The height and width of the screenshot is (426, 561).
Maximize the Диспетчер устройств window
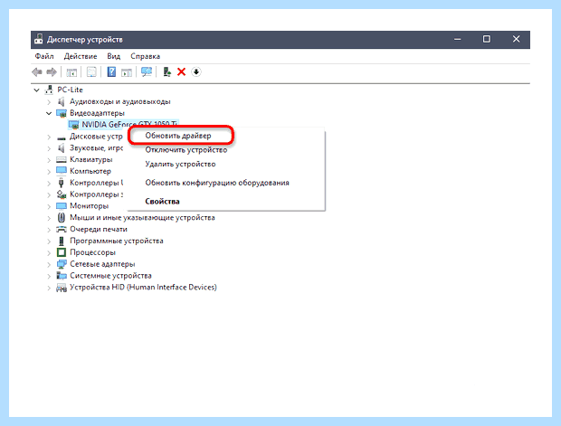(x=487, y=39)
